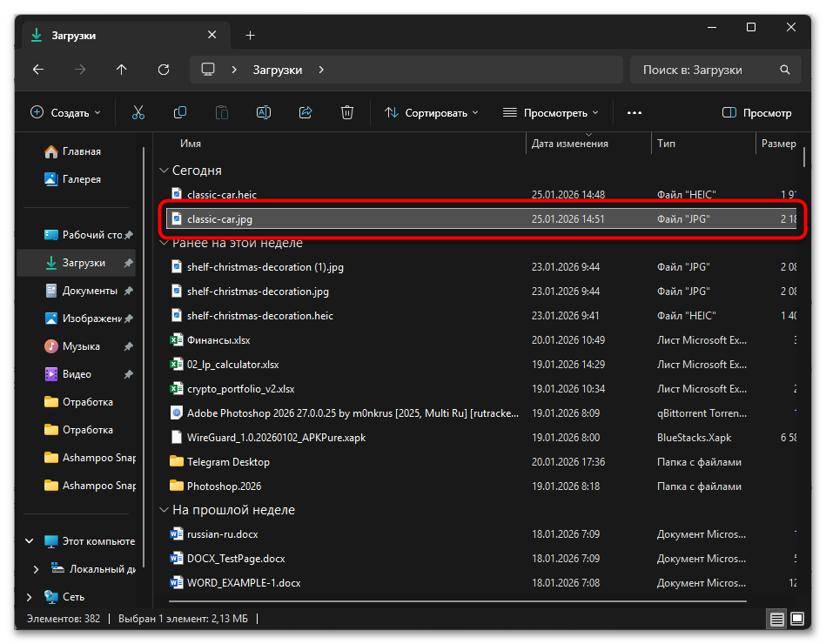Screen dimensions: 826x644
Task: Click the Delete trash can icon
Action: point(347,112)
